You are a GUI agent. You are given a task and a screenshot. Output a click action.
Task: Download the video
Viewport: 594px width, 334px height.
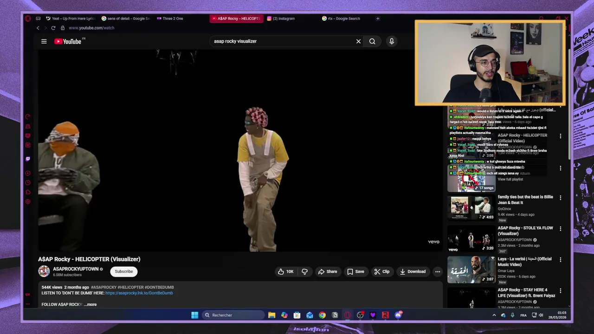tap(413, 271)
